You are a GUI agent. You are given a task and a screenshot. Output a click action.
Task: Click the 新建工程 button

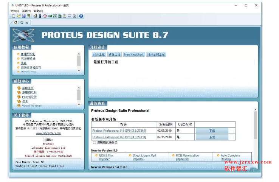115,54
